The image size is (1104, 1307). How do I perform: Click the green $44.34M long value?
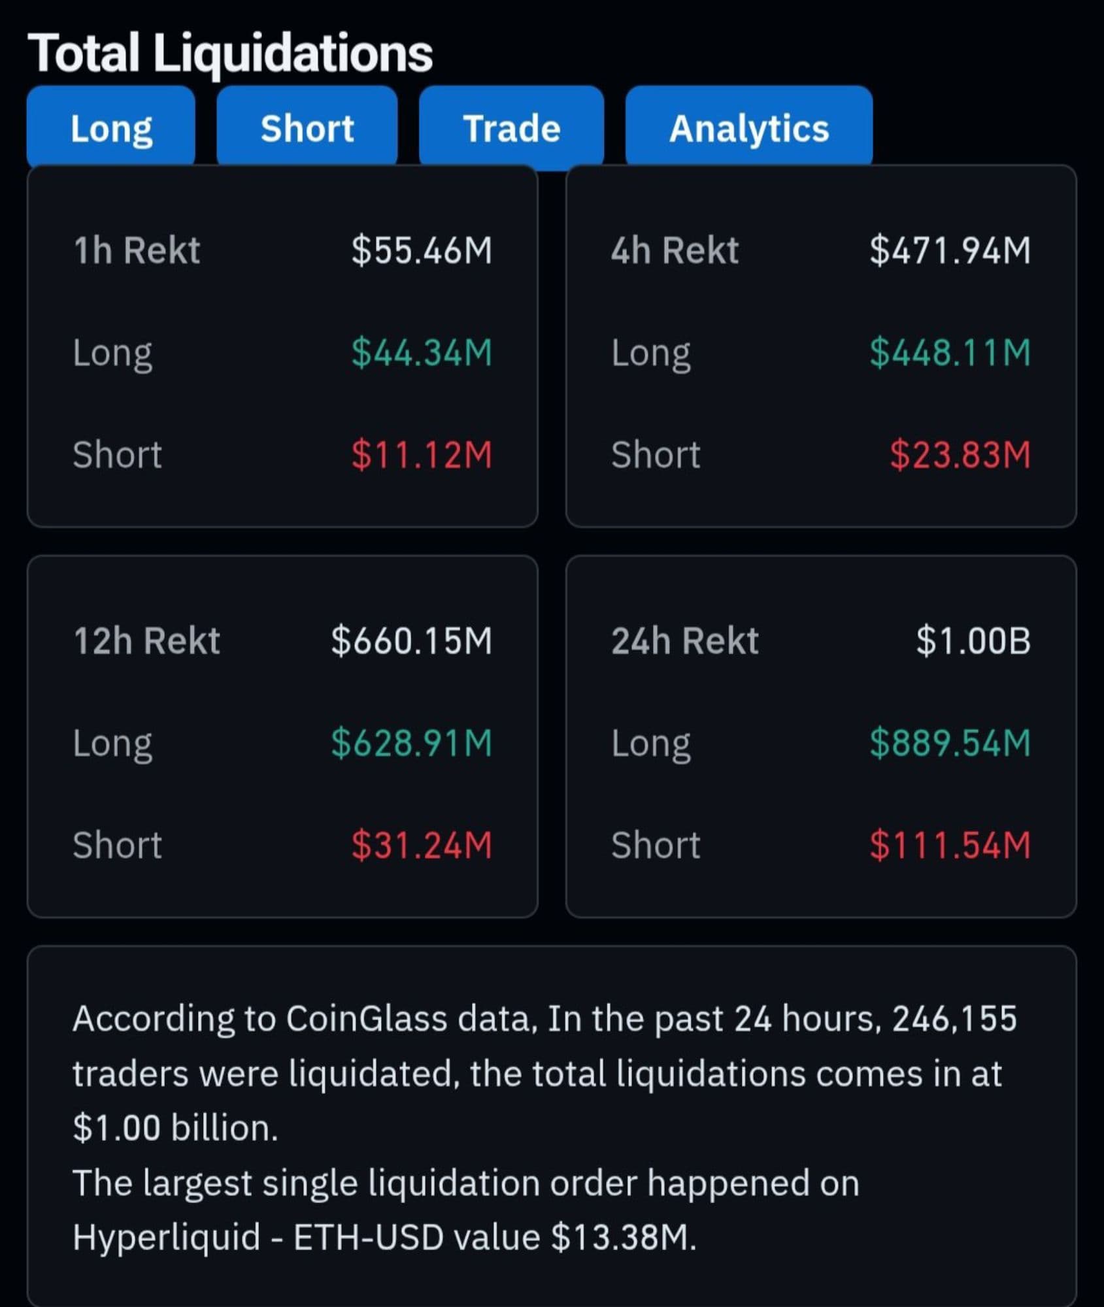422,352
